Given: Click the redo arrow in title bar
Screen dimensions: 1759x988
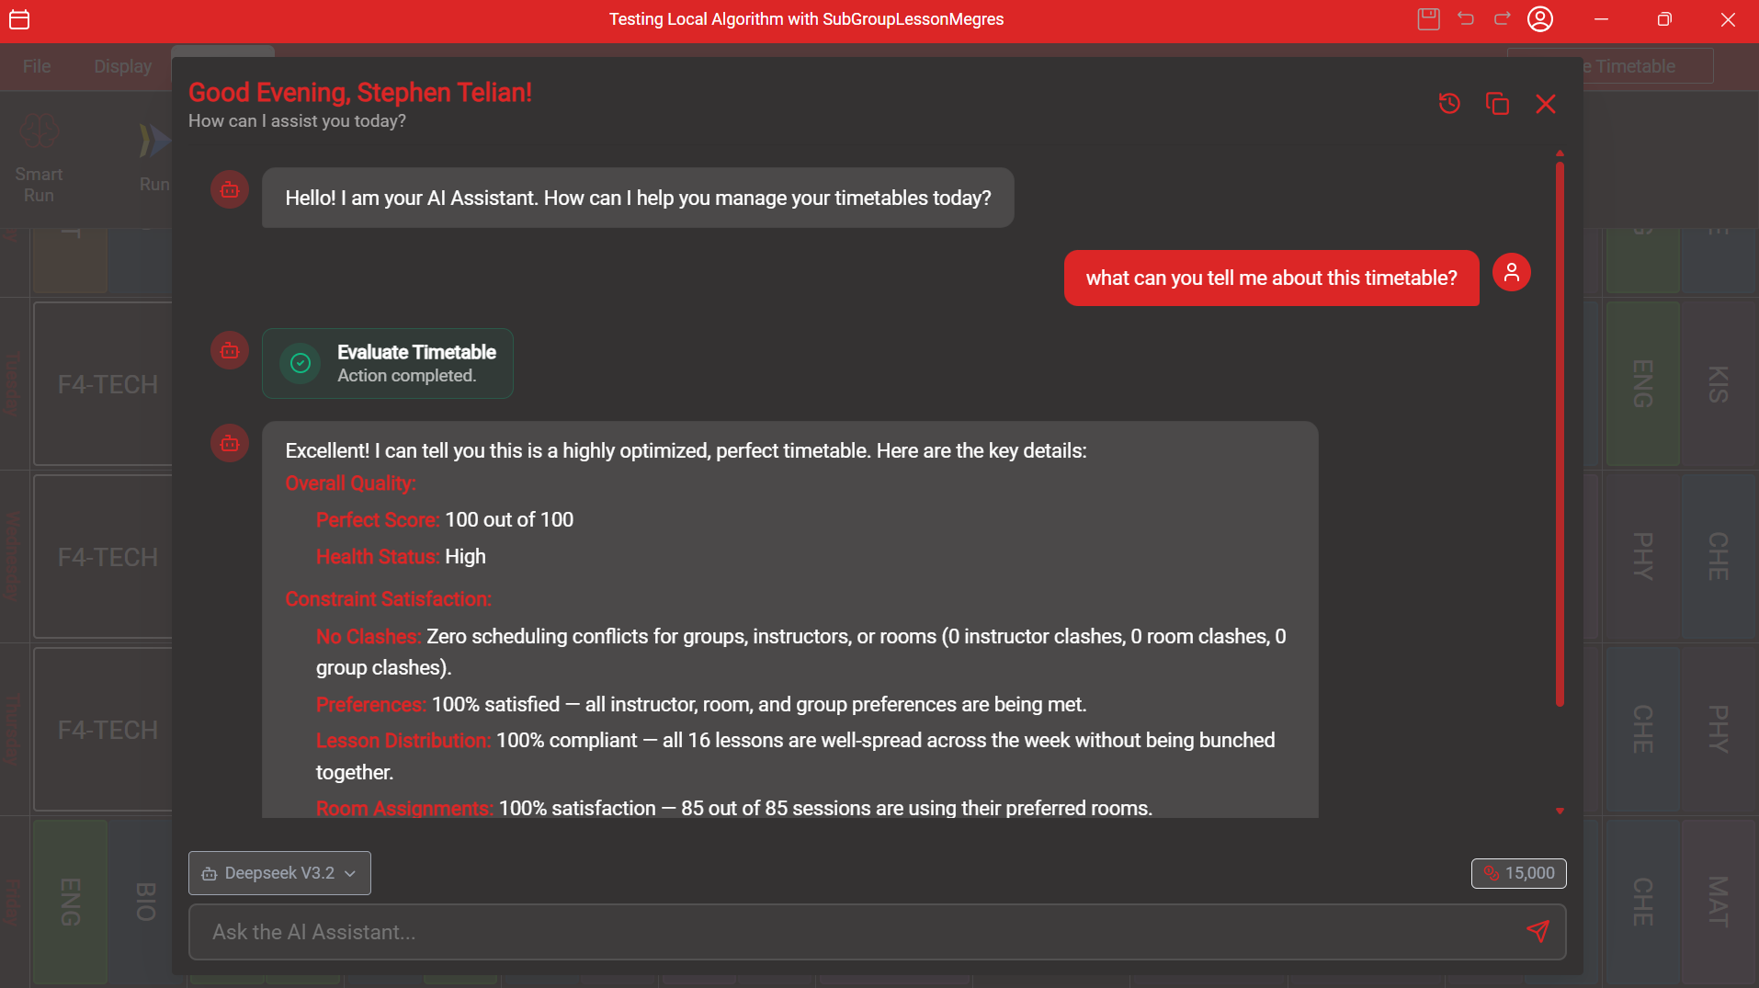Looking at the screenshot, I should 1503,19.
